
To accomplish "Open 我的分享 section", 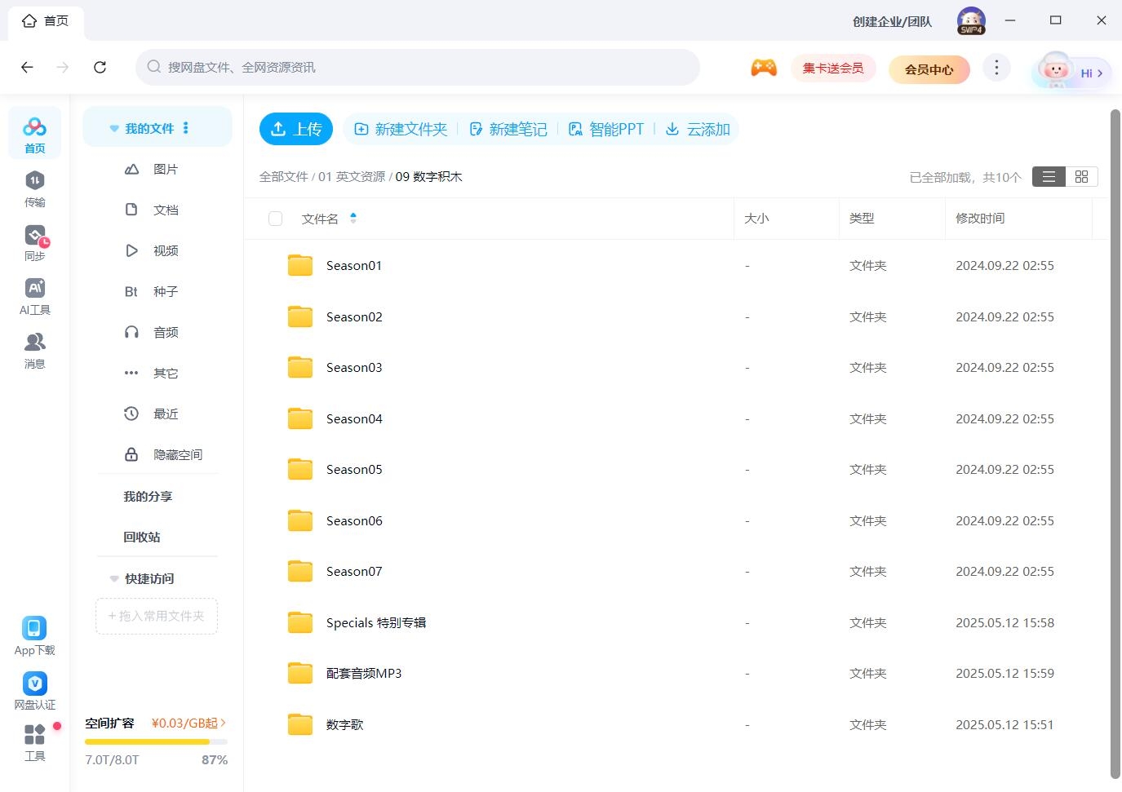I will [148, 496].
